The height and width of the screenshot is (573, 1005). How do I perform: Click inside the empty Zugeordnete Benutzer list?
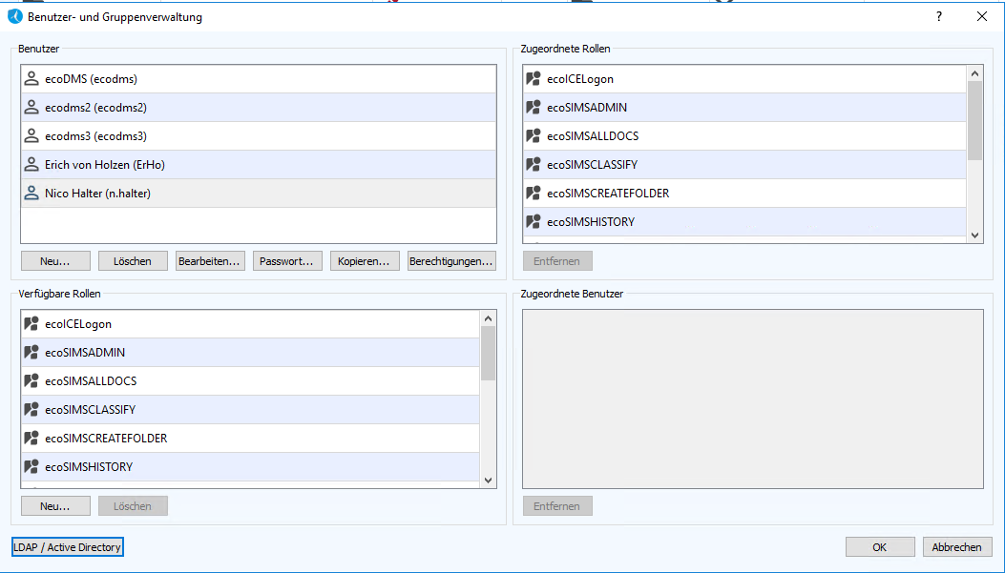(x=752, y=399)
